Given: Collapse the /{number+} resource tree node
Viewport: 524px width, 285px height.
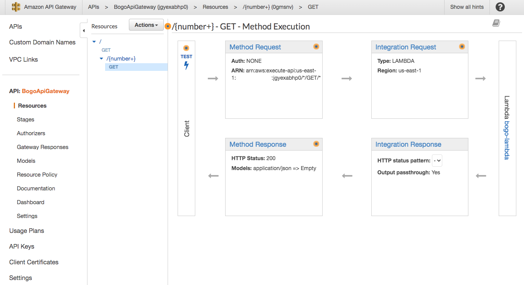Looking at the screenshot, I should [101, 59].
